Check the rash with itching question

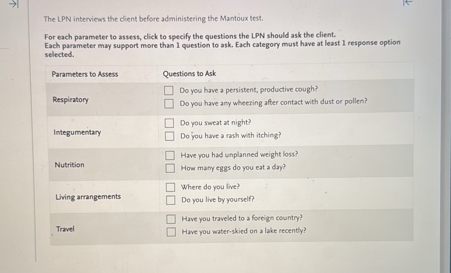coord(169,136)
